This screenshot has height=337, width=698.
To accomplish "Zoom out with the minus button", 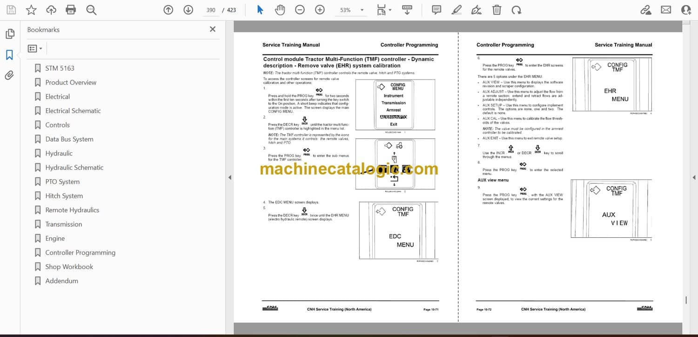I will (300, 10).
